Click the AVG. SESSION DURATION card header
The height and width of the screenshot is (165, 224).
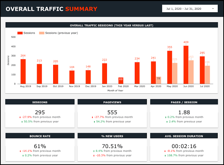coord(184,136)
